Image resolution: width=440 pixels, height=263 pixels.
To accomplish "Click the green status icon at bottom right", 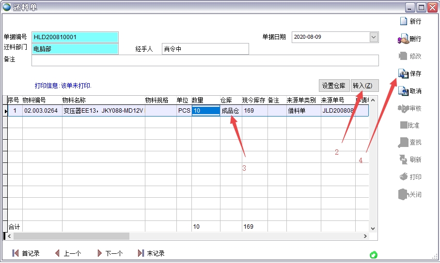I will [373, 255].
